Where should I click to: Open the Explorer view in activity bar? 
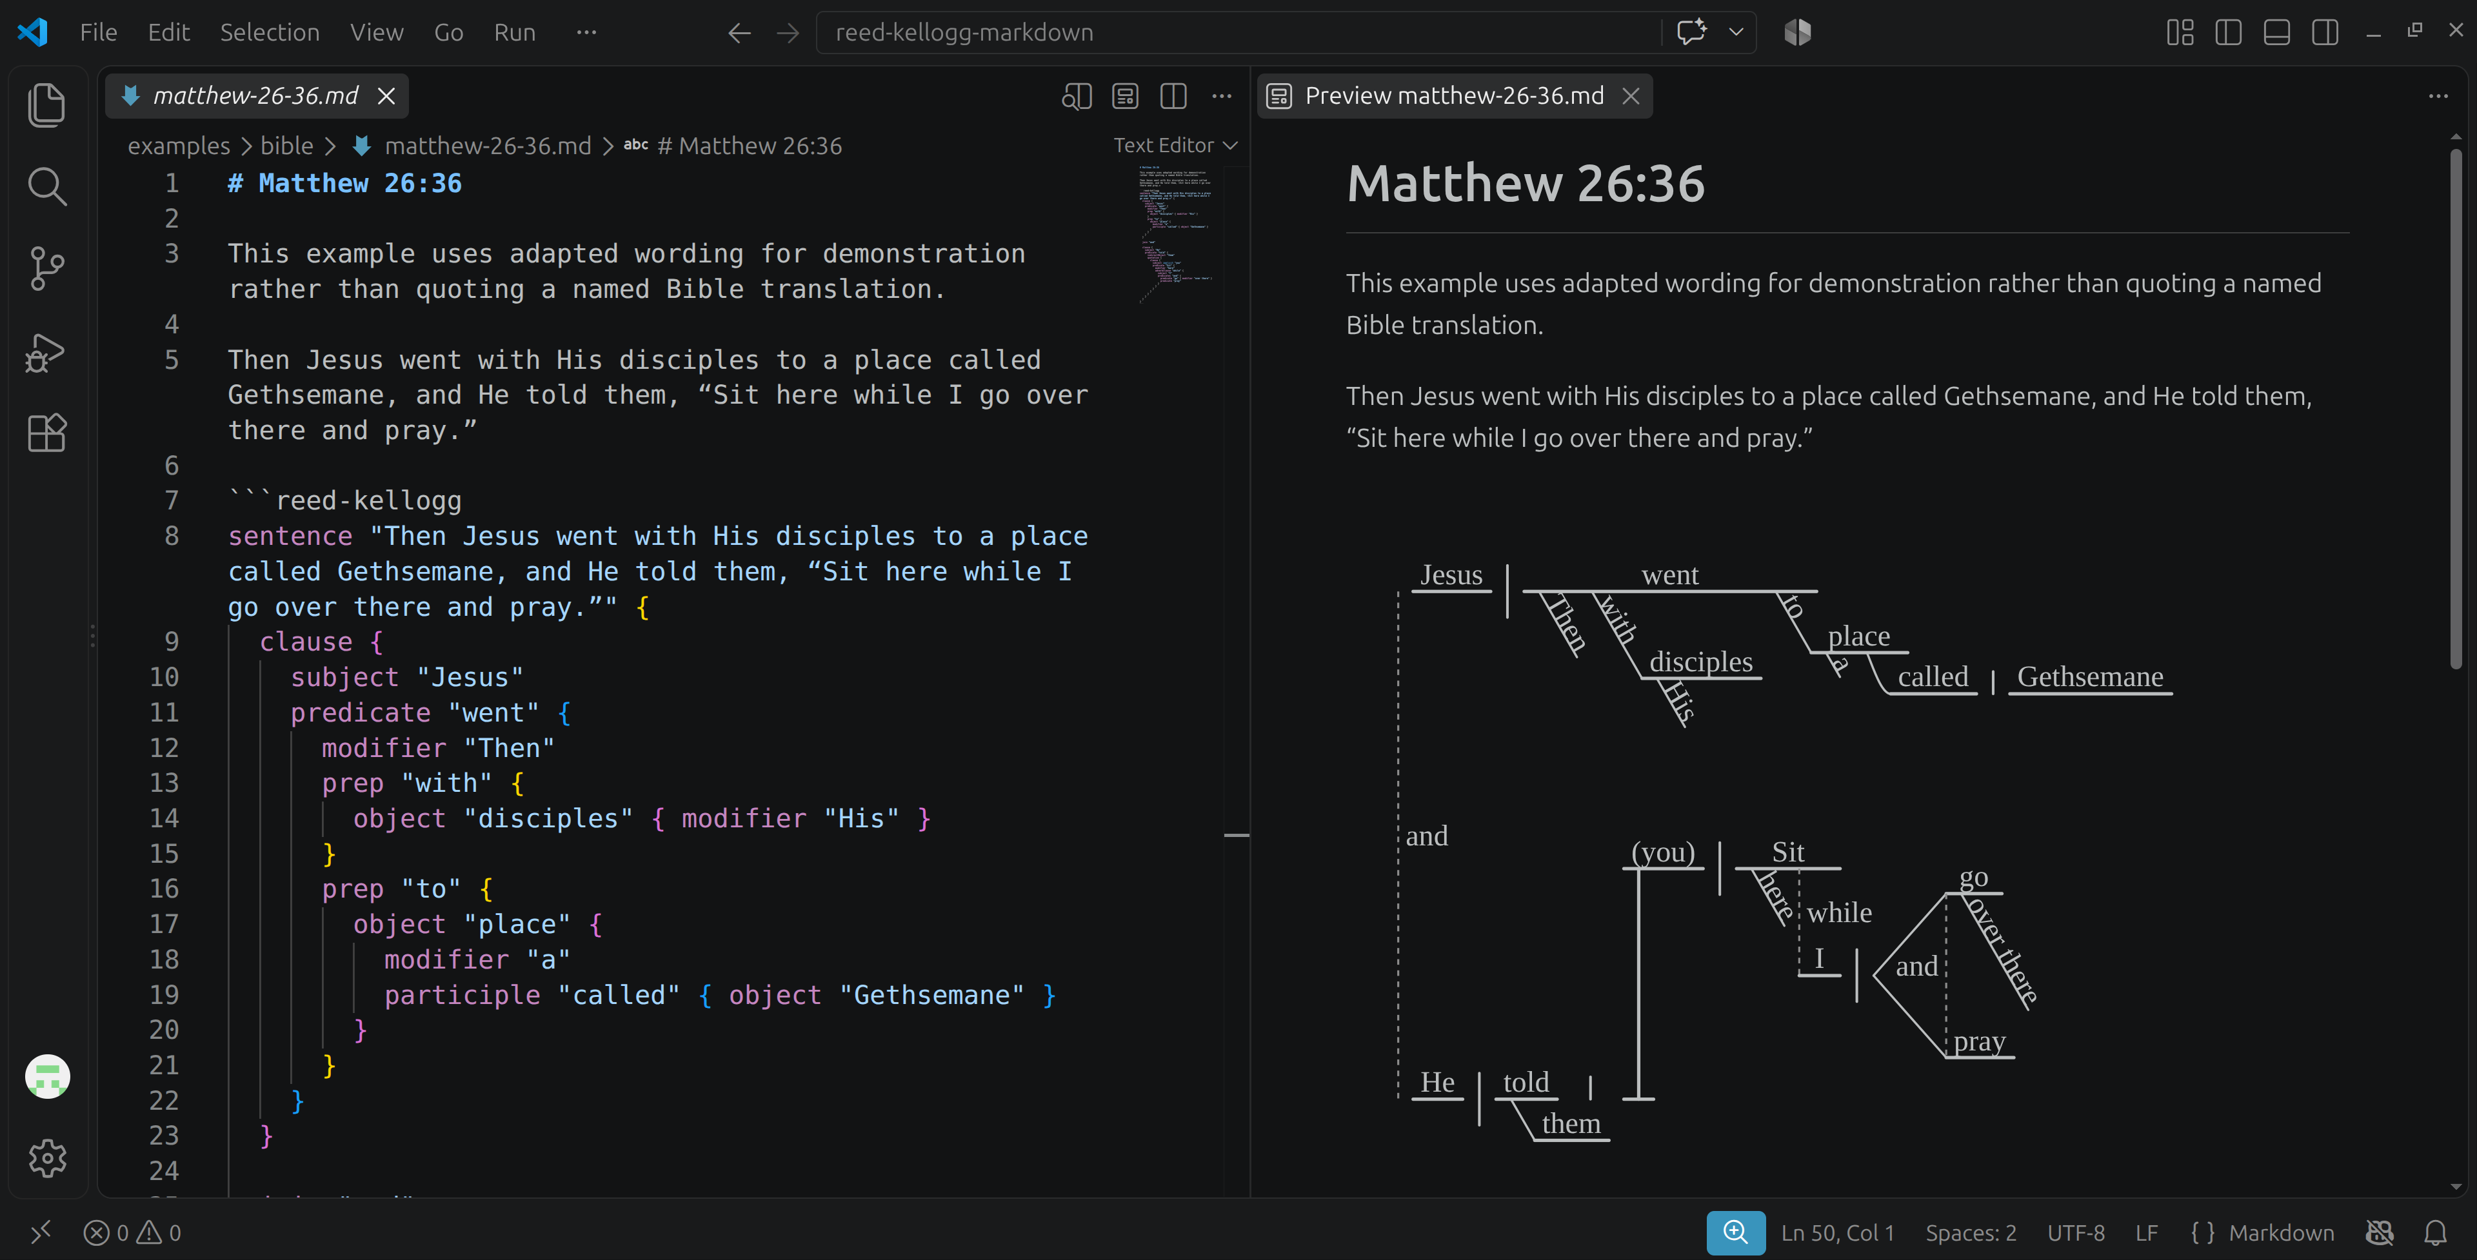[46, 104]
